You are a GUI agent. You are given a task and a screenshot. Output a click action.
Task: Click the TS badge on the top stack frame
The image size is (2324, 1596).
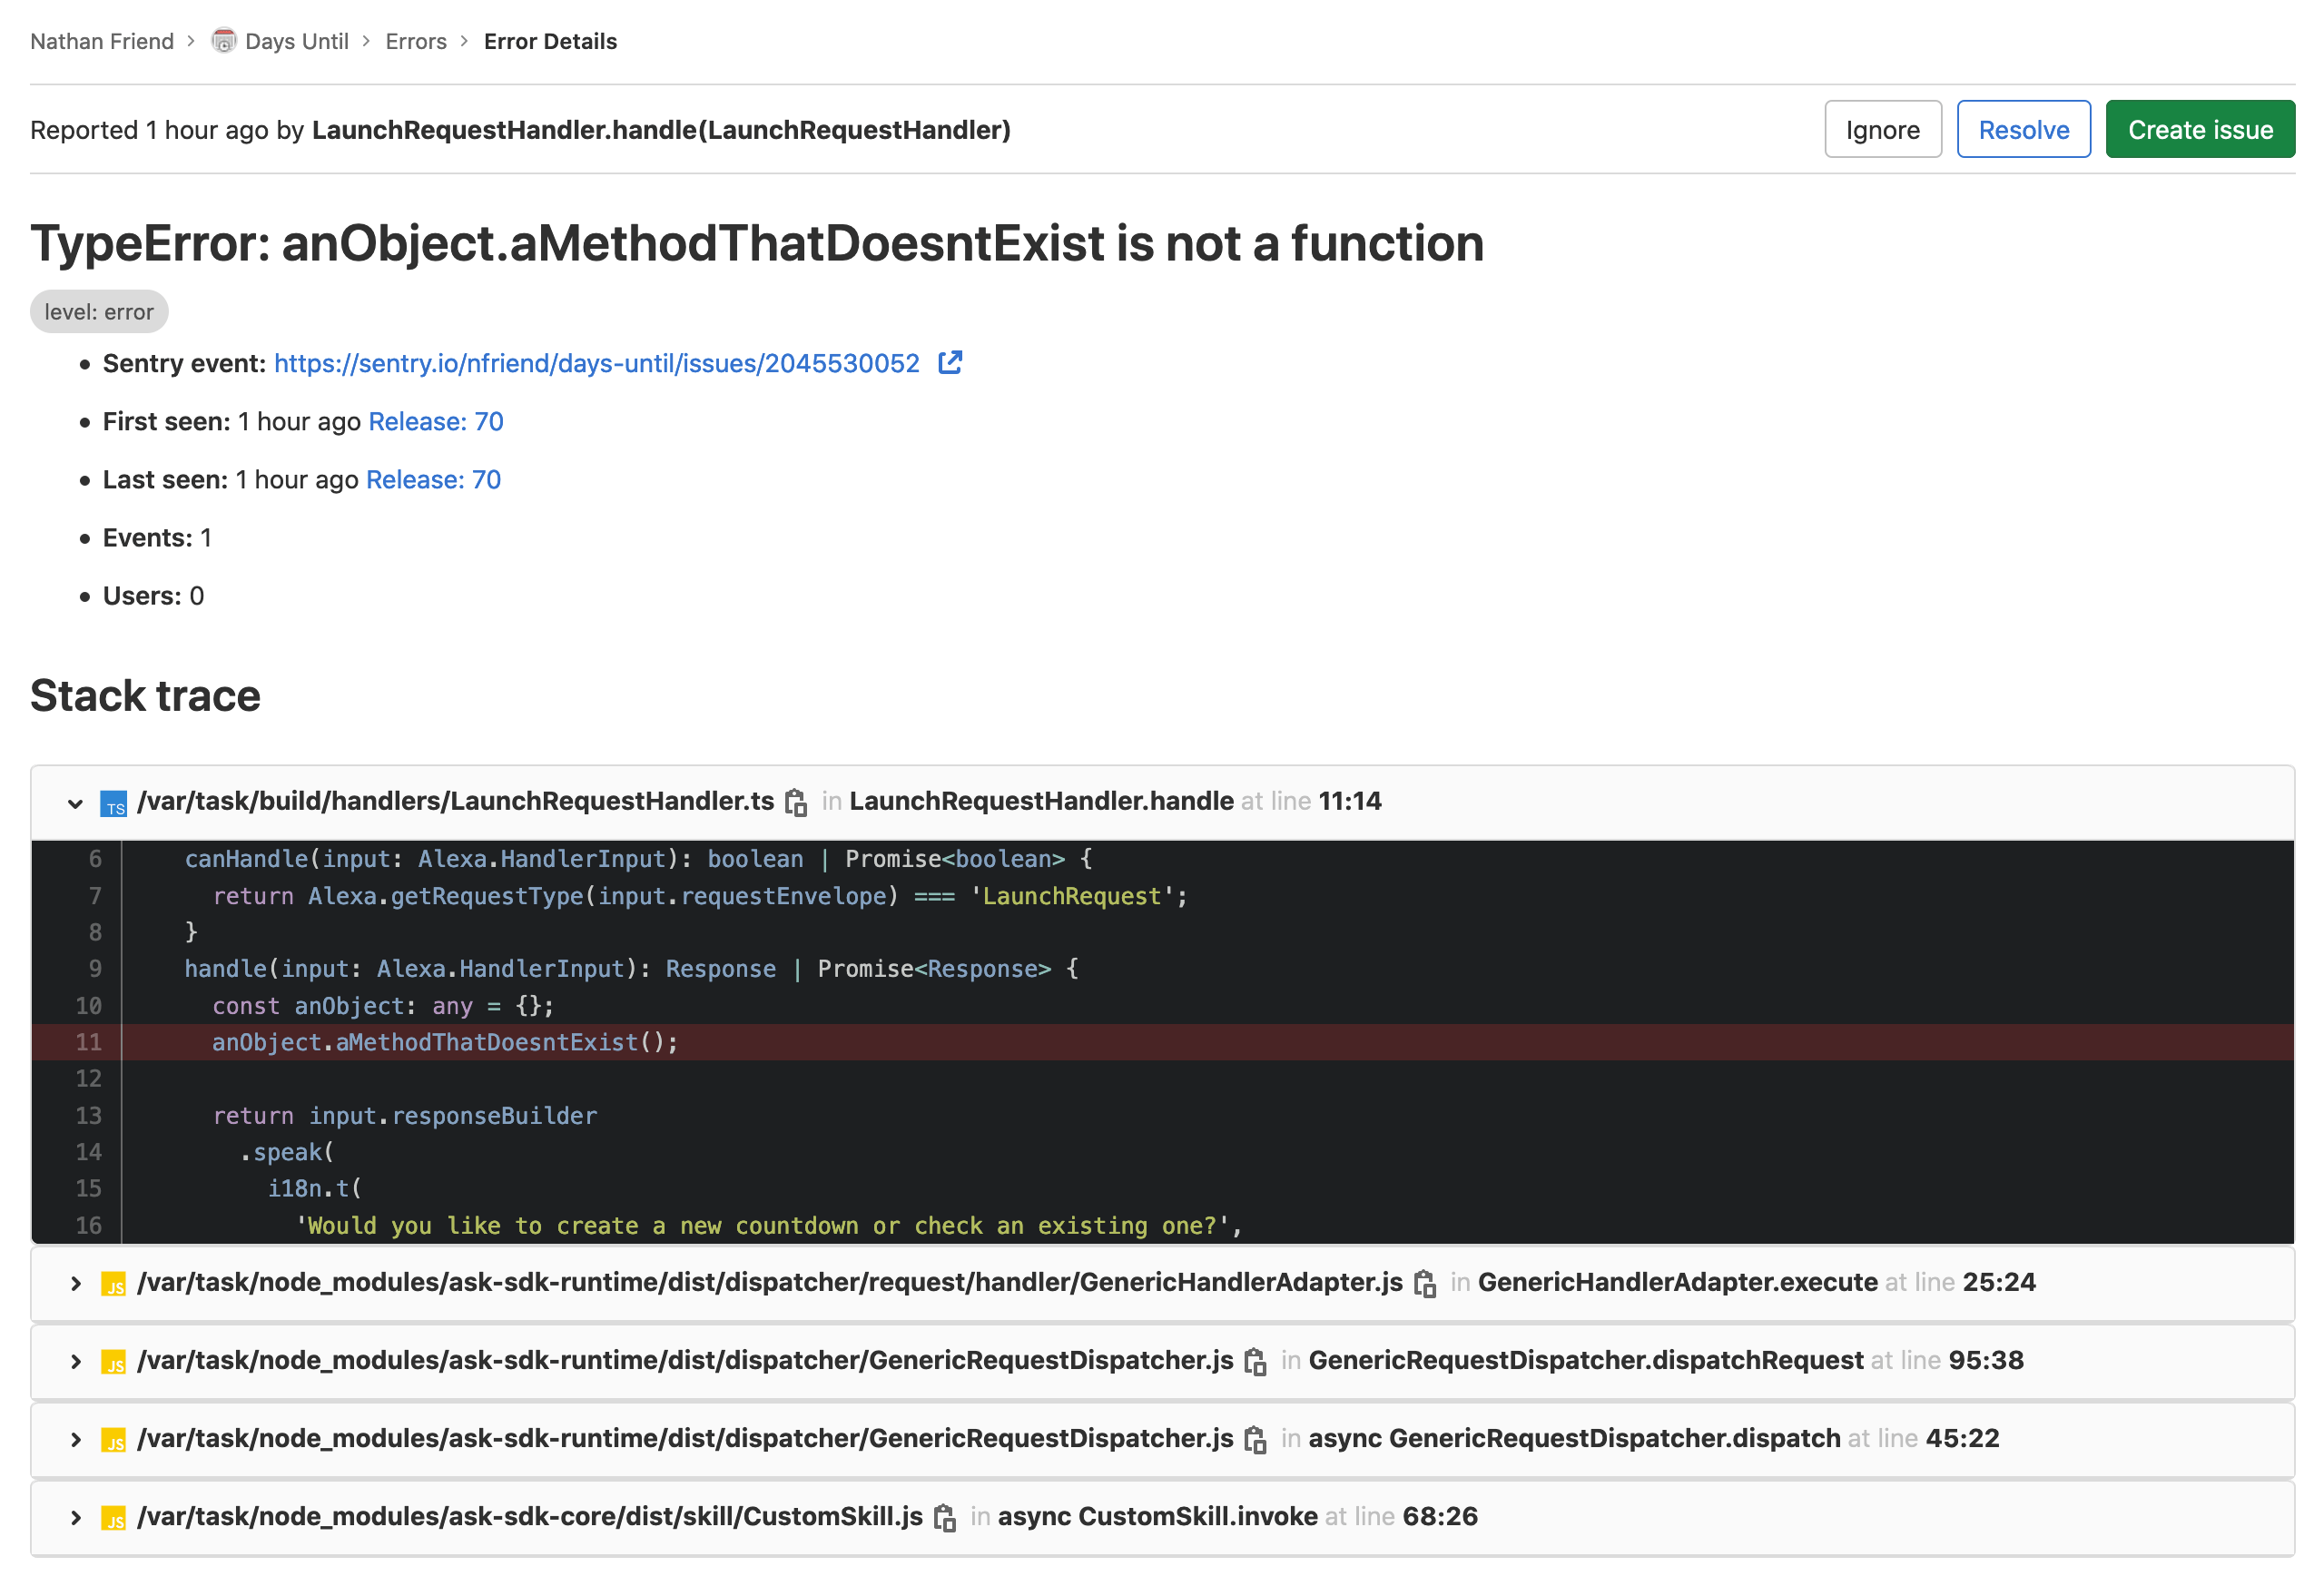pyautogui.click(x=113, y=803)
